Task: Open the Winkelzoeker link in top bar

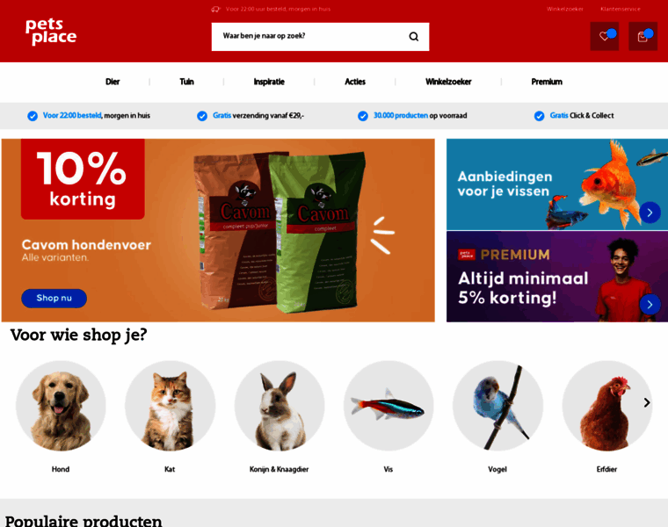Action: [565, 9]
